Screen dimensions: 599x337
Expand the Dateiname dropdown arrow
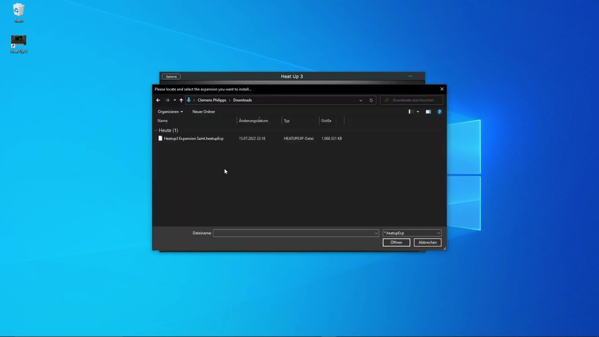[376, 233]
